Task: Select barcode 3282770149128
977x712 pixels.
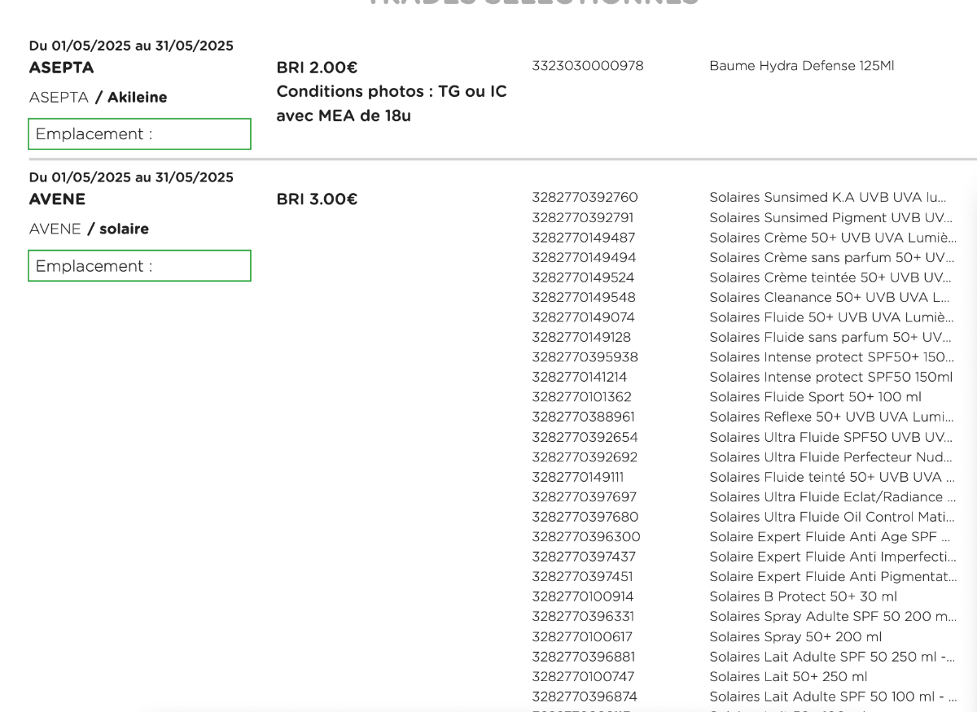Action: [x=581, y=338]
